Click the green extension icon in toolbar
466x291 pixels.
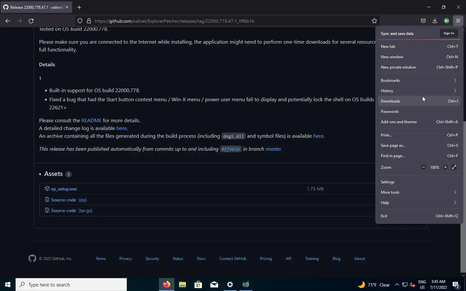447,21
